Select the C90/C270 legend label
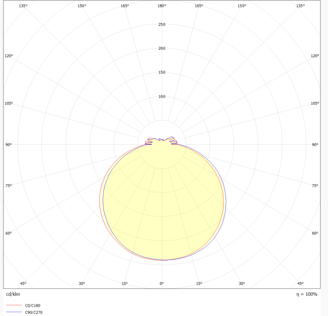This screenshot has width=328, height=316. coord(34,312)
